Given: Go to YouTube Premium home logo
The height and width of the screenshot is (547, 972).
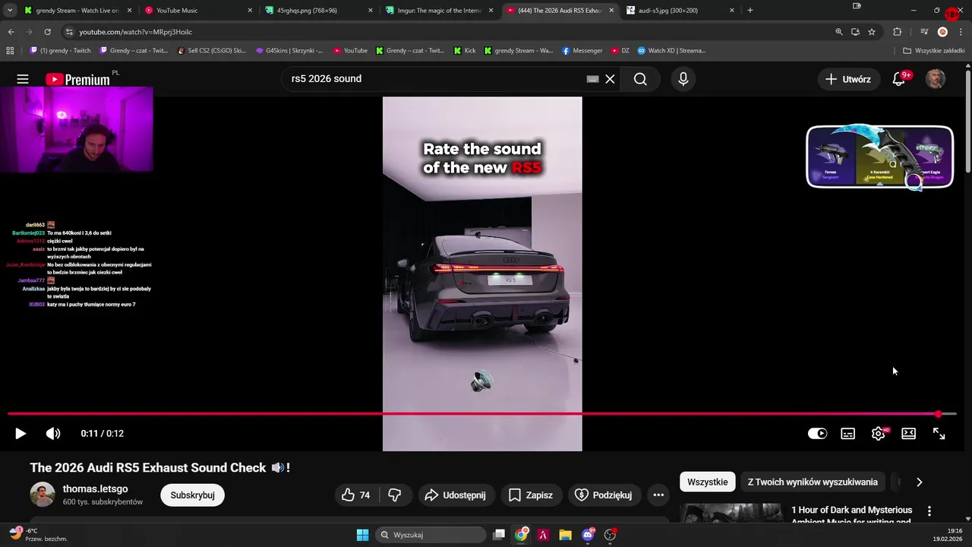Looking at the screenshot, I should pyautogui.click(x=77, y=79).
